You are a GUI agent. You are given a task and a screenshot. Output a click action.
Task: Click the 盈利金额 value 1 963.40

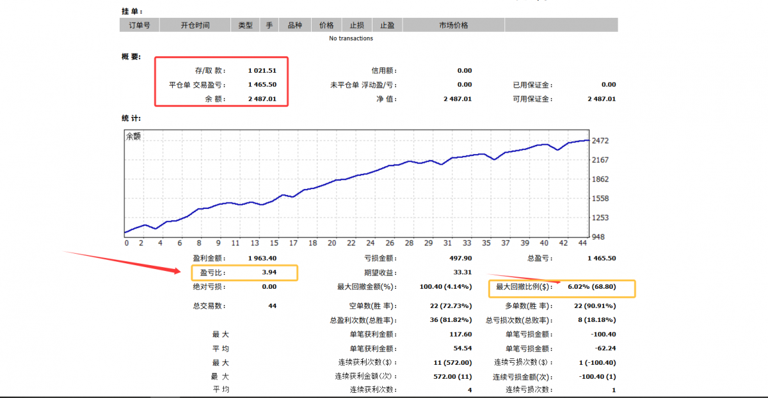point(262,258)
